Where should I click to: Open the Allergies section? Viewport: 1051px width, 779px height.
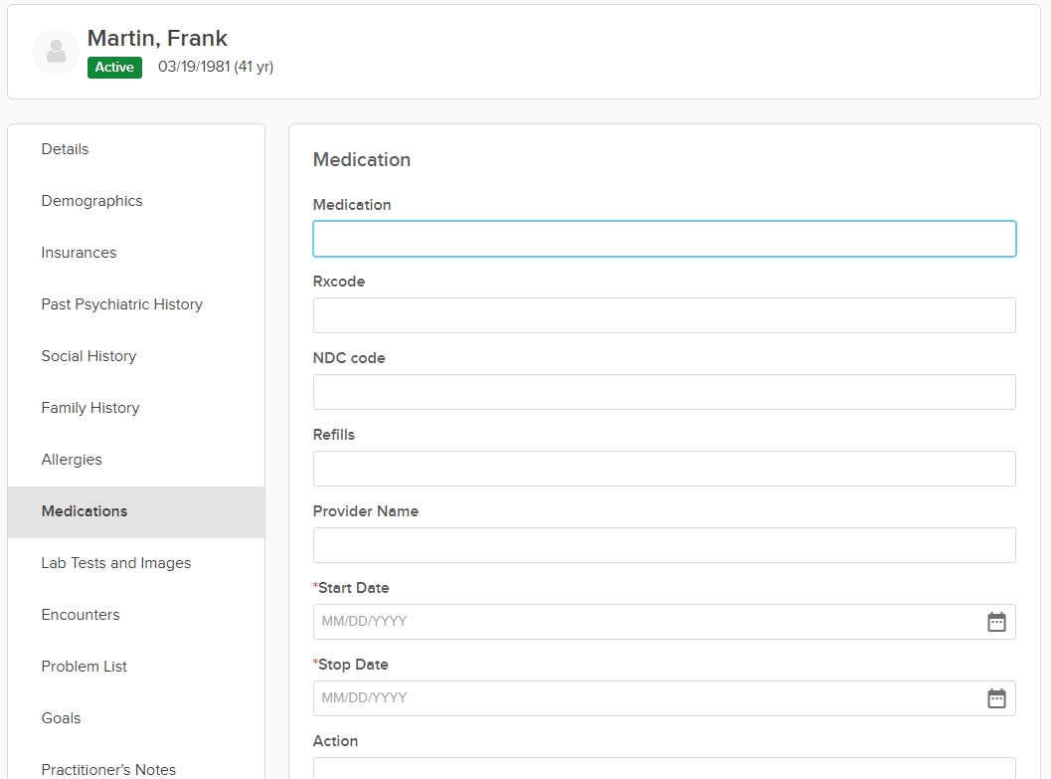(72, 460)
